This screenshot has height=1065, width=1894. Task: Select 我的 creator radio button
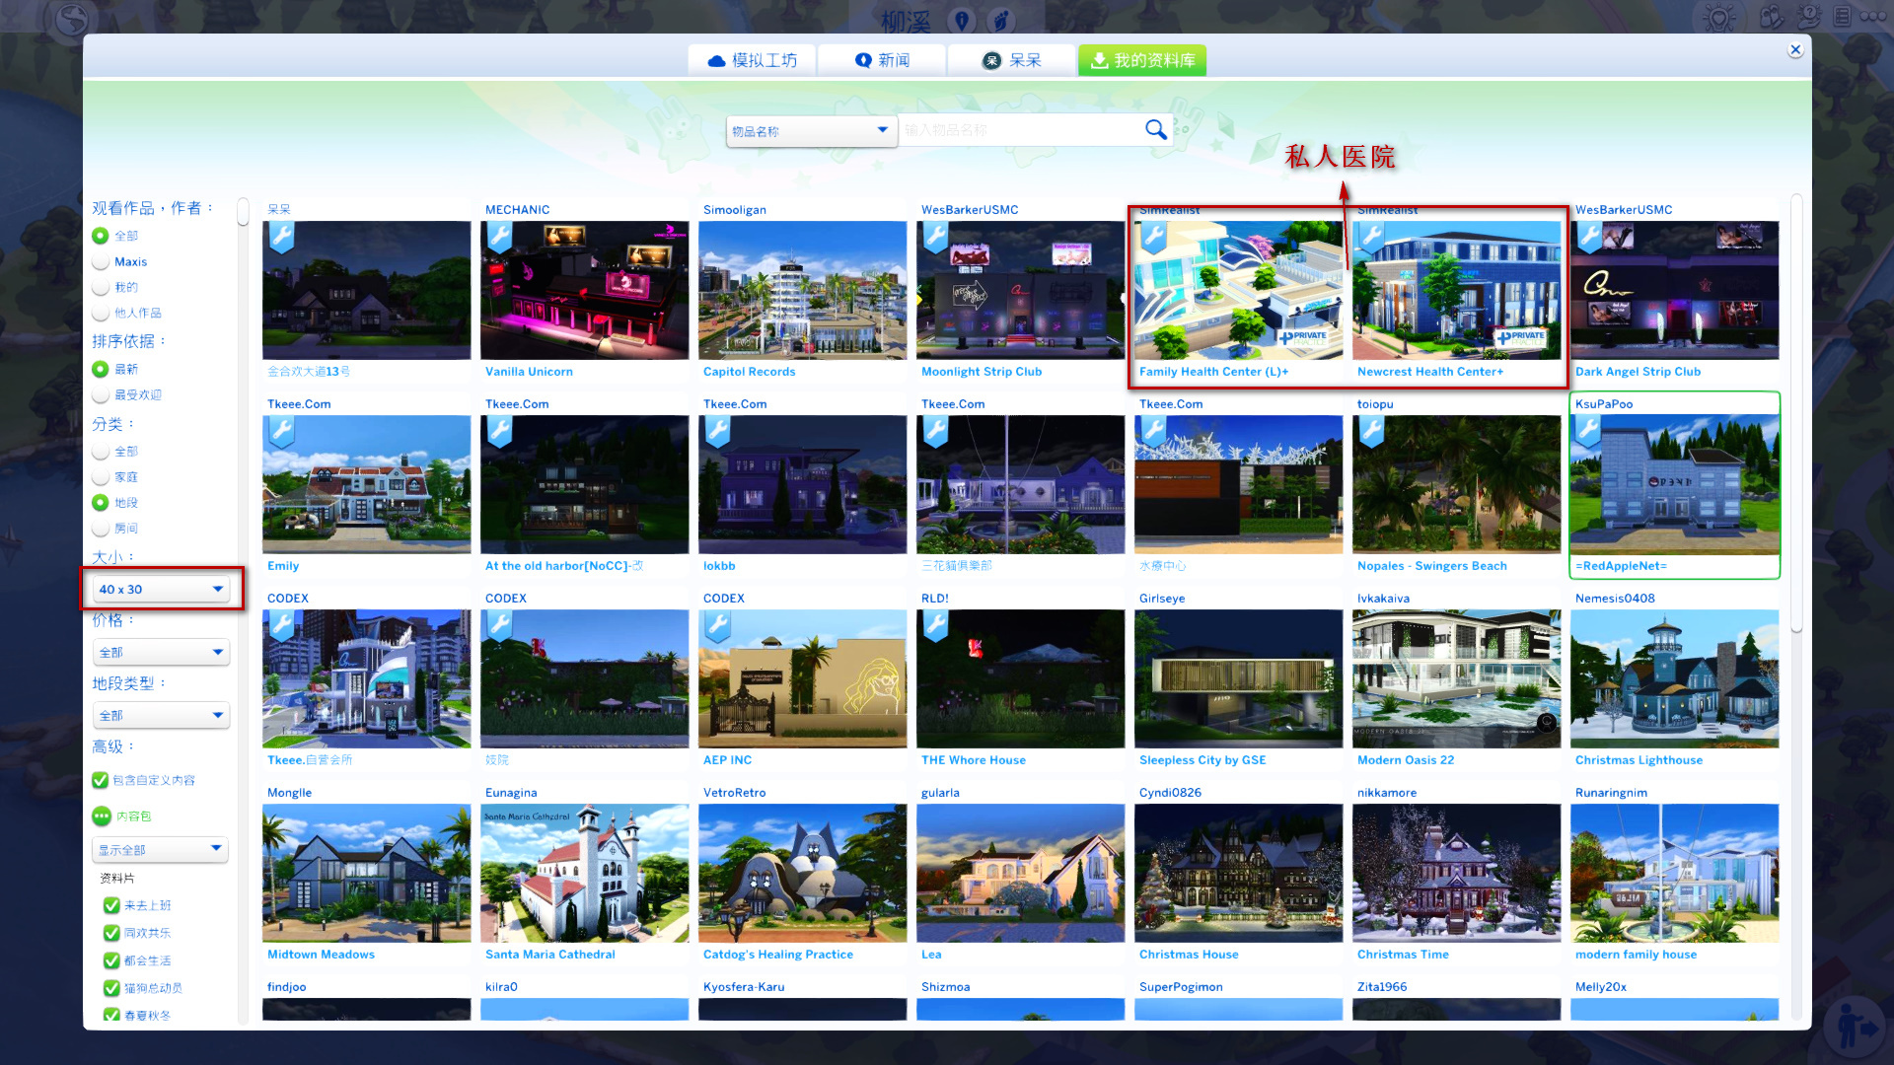pyautogui.click(x=100, y=287)
